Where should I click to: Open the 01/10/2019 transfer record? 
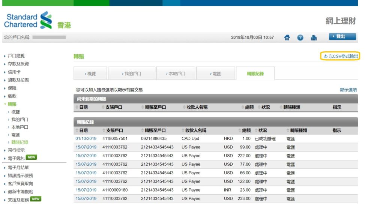(86, 139)
